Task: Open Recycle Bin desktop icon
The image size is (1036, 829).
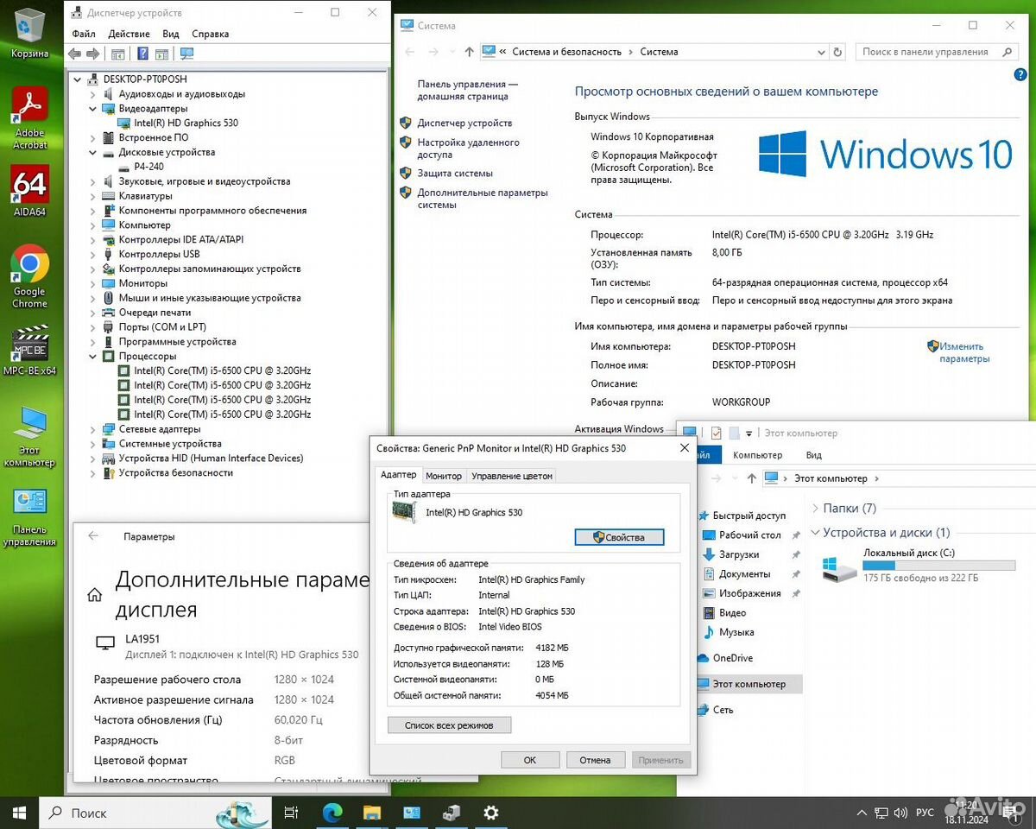Action: 29,33
